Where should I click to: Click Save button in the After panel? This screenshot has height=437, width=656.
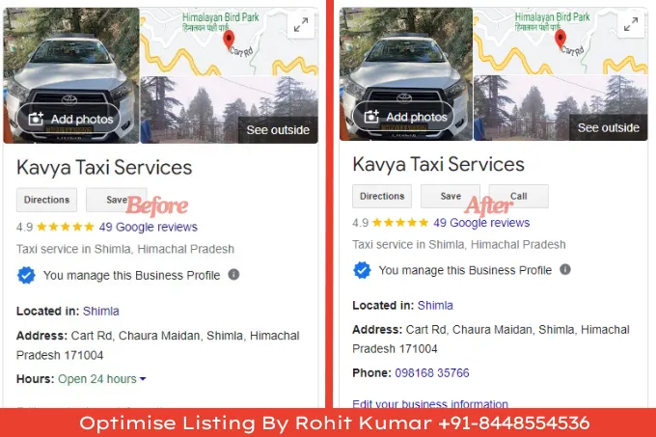(x=451, y=196)
